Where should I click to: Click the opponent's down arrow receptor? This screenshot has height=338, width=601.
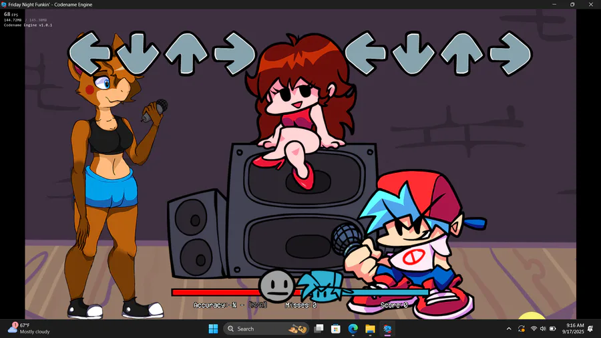[x=138, y=53]
